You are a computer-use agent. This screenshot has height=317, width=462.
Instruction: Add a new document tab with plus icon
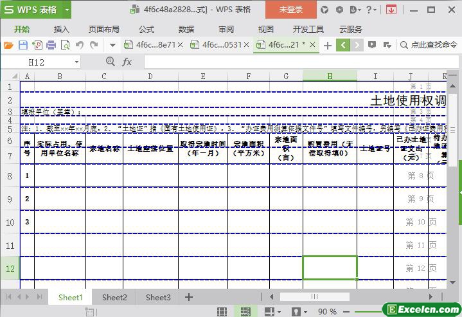[x=327, y=46]
